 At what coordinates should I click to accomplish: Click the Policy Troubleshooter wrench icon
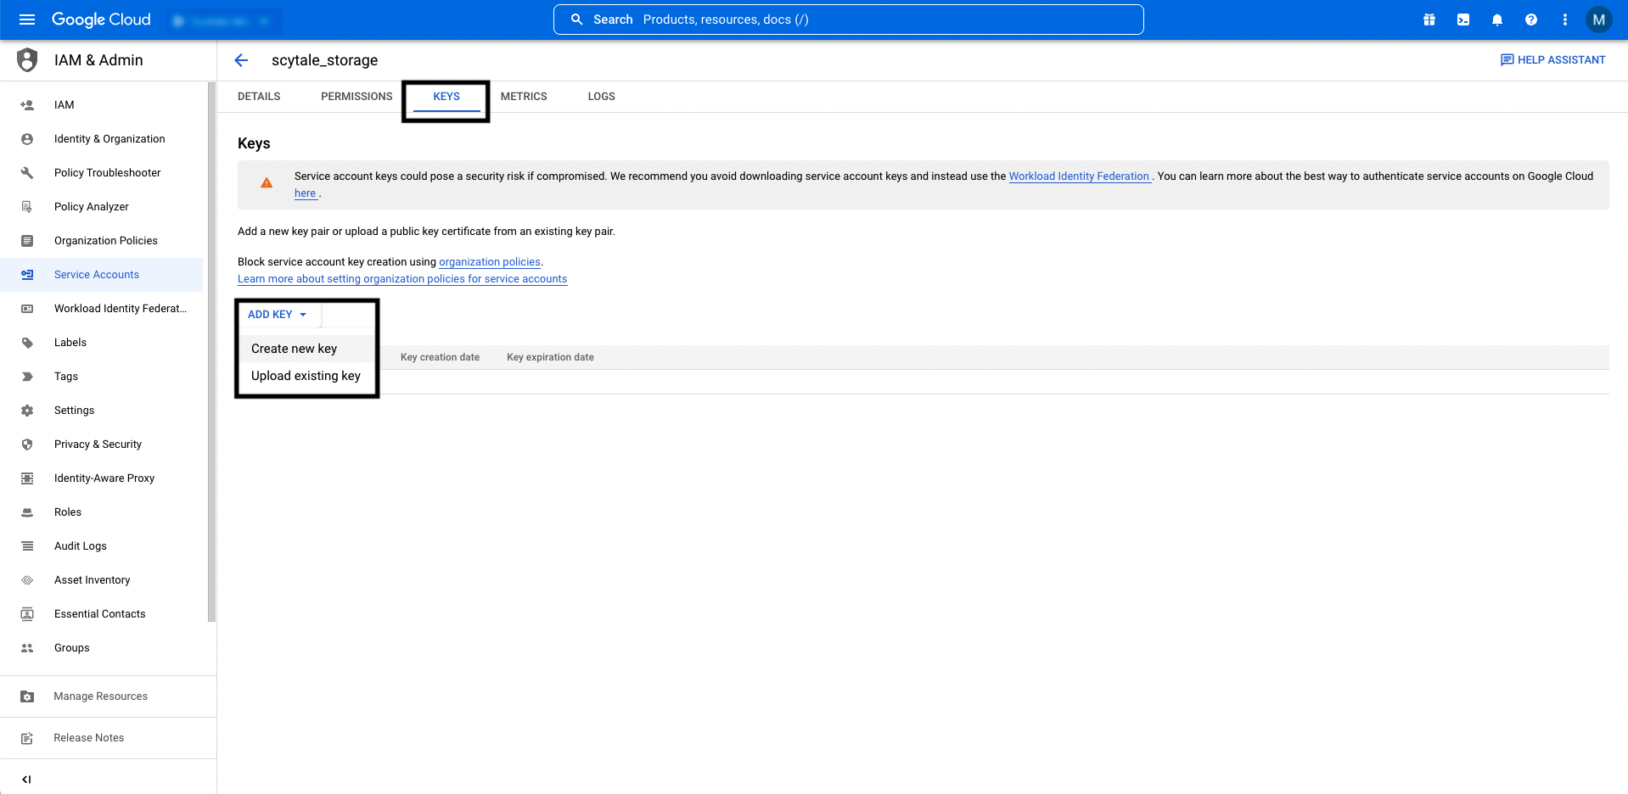[x=27, y=173]
